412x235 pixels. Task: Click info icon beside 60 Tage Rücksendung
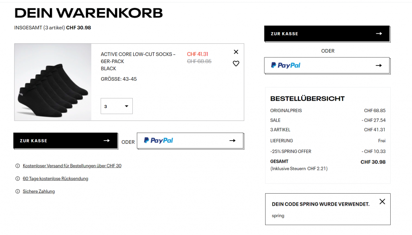(17, 178)
